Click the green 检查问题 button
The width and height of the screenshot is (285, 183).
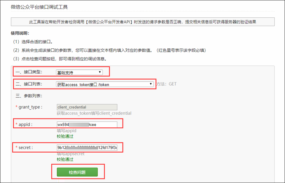point(77,172)
